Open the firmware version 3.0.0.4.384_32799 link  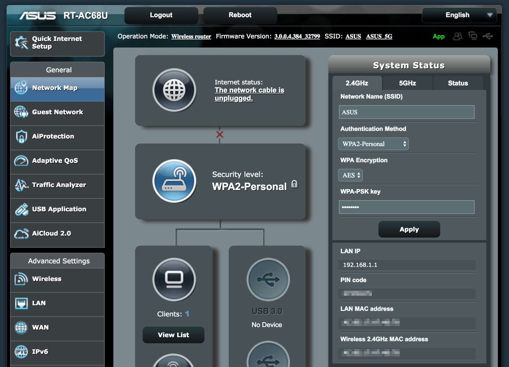[297, 36]
